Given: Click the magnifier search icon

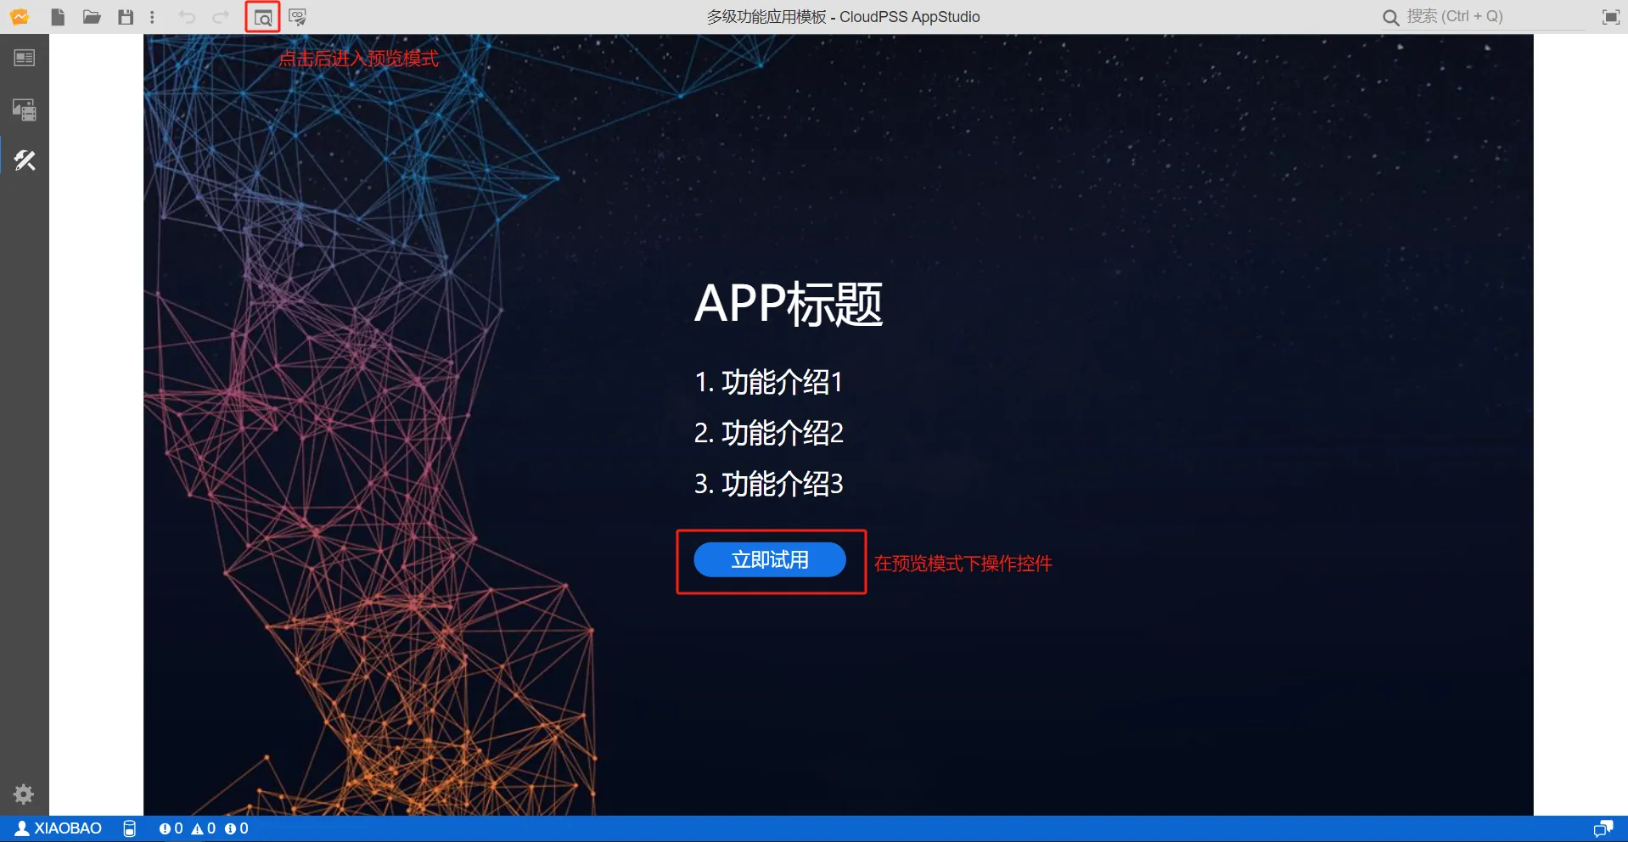Looking at the screenshot, I should 1391,17.
